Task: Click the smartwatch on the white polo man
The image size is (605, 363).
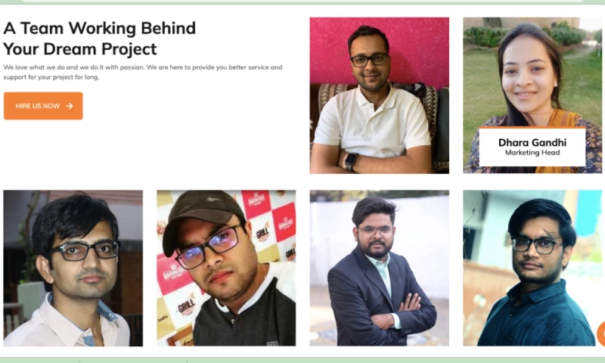Action: pos(351,161)
